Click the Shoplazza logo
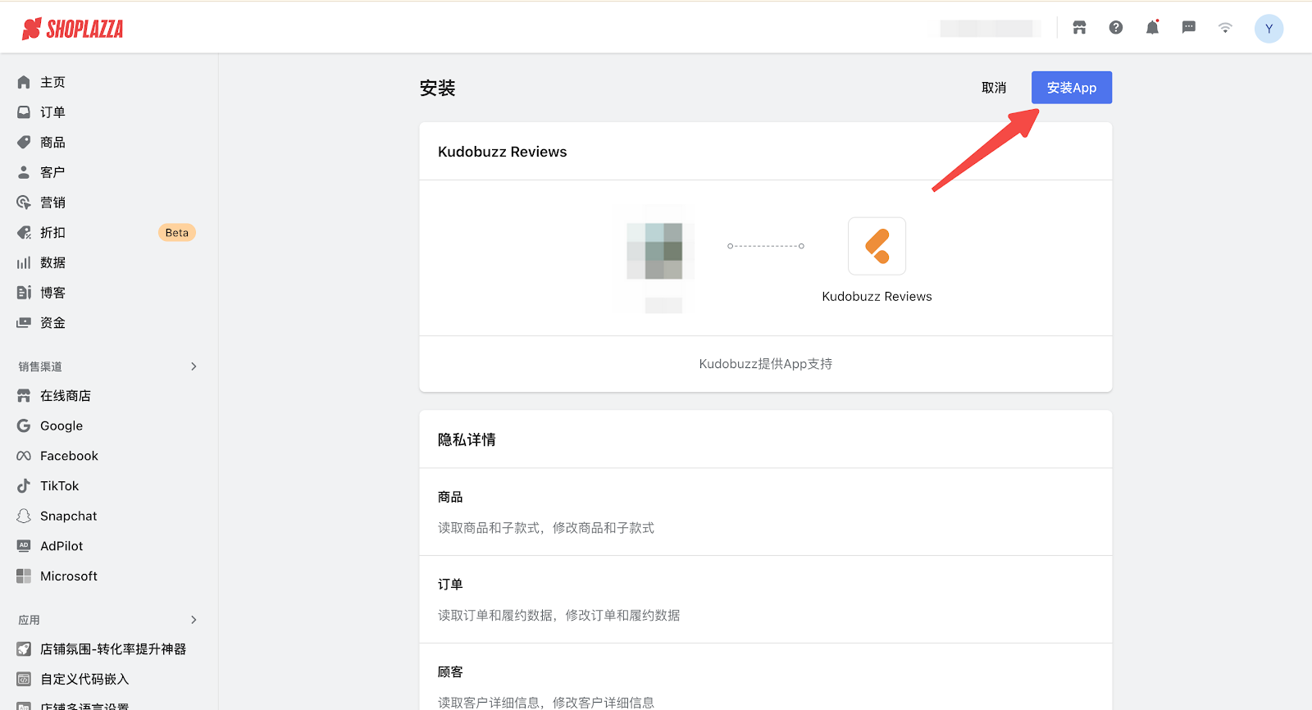Viewport: 1312px width, 710px height. tap(73, 30)
